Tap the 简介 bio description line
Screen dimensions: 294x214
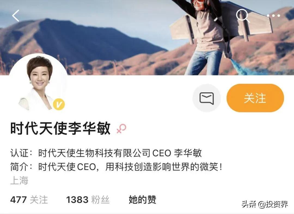point(116,167)
